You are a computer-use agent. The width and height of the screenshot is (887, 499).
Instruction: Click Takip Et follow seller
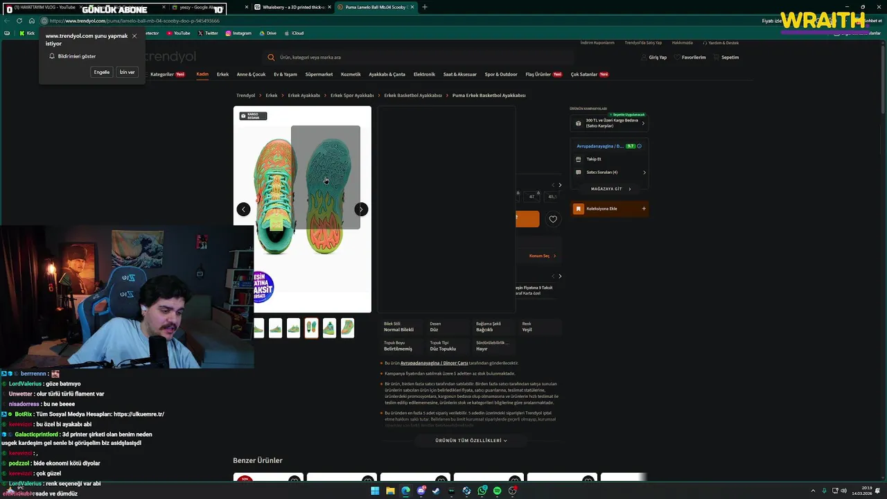click(x=594, y=159)
